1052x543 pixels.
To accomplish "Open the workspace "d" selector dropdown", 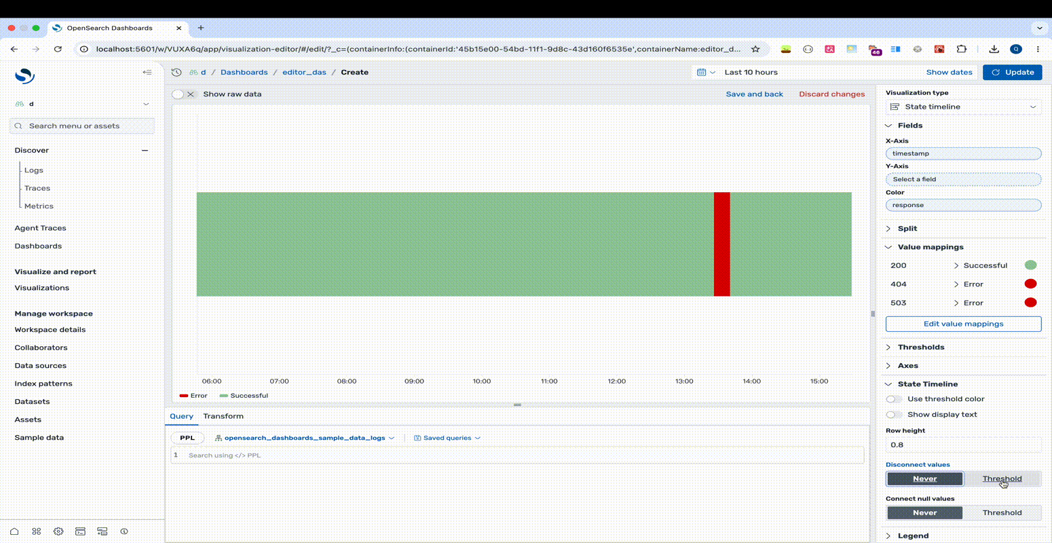I will click(x=82, y=104).
